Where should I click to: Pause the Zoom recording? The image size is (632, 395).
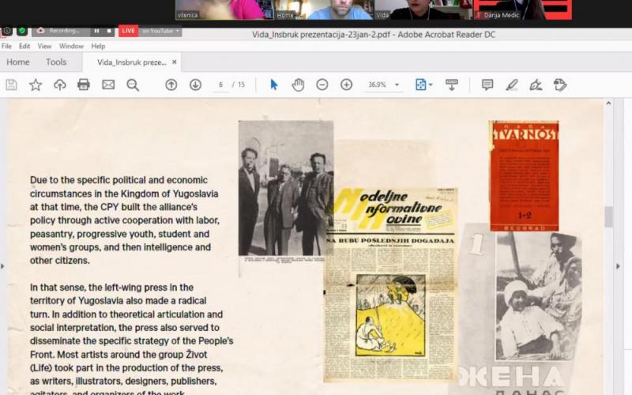96,31
